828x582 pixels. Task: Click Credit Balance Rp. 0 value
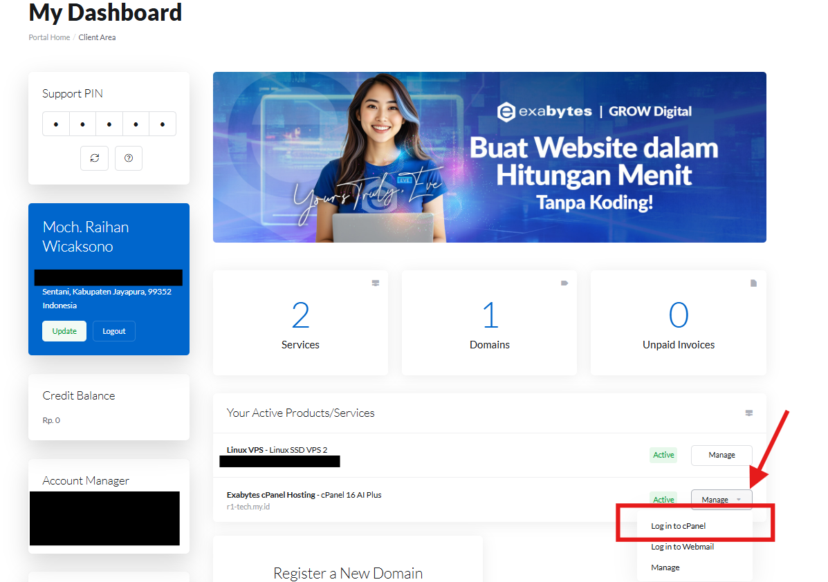(51, 420)
